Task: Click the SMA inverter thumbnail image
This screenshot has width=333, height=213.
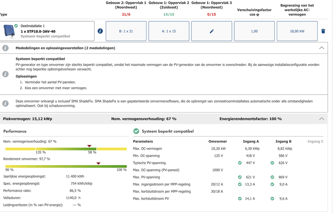Action: (8, 31)
